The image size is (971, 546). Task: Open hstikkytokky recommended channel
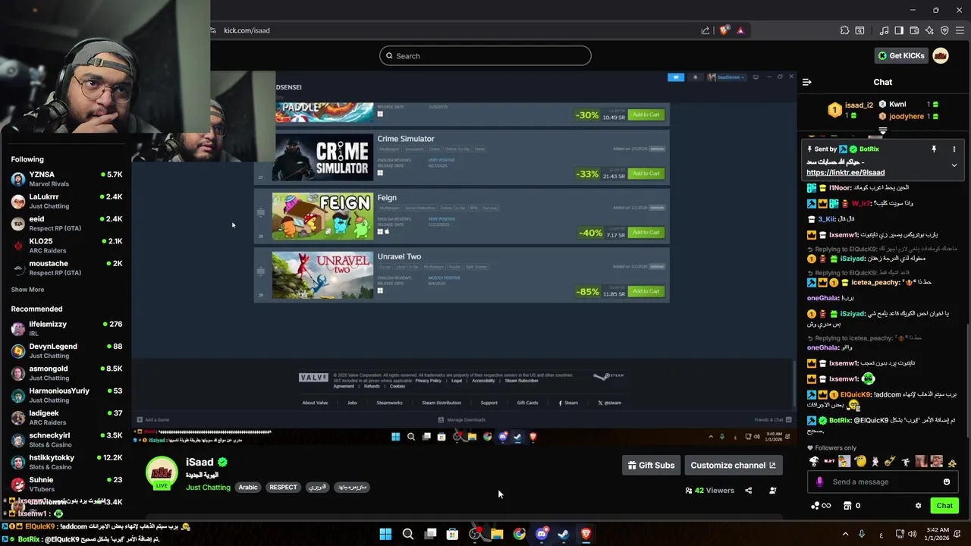[66, 462]
